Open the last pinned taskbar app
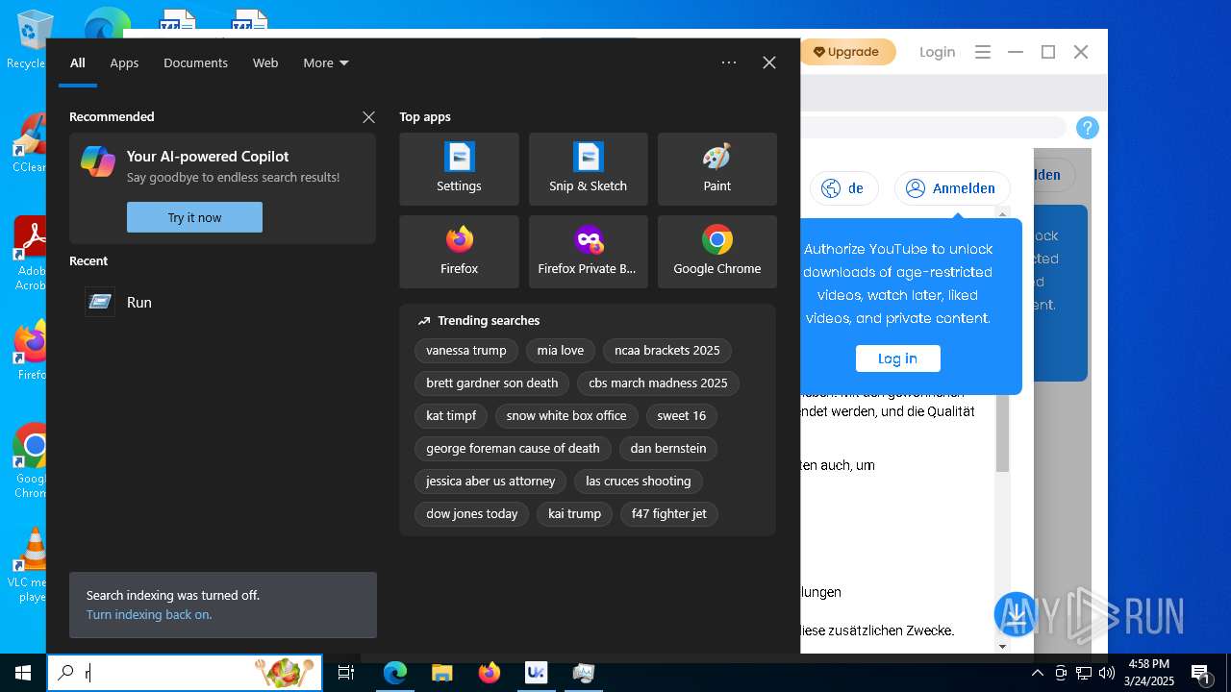 (x=583, y=673)
